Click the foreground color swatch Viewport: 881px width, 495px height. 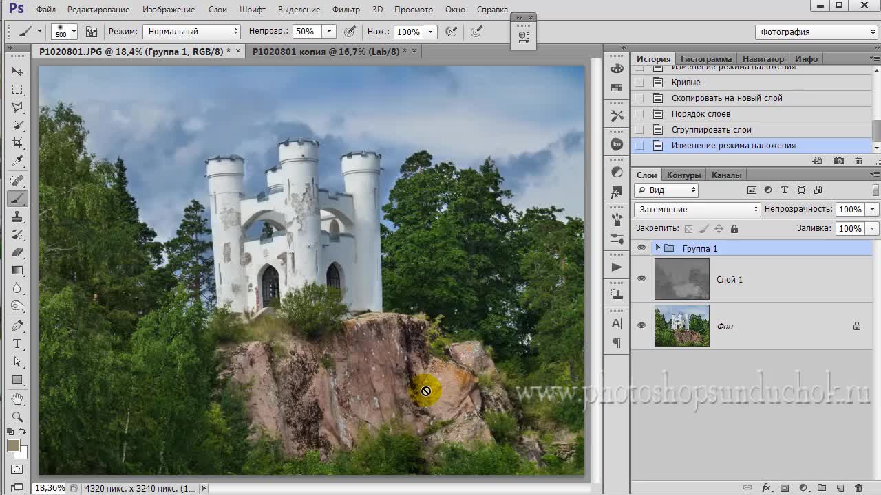[x=13, y=445]
